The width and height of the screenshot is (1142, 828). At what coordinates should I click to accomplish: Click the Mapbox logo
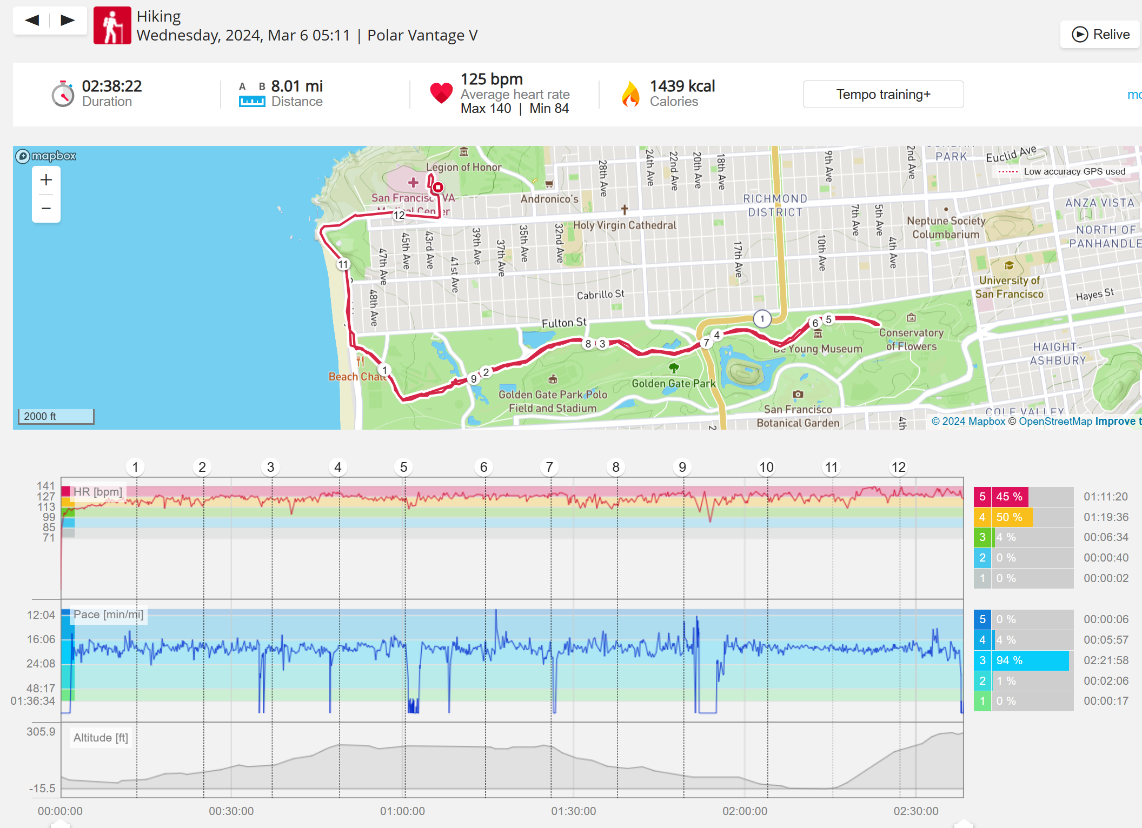click(x=46, y=156)
